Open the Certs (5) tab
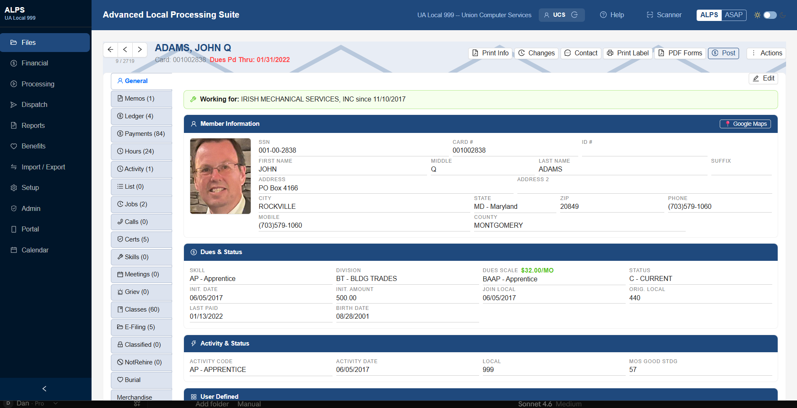The height and width of the screenshot is (408, 797). (142, 239)
